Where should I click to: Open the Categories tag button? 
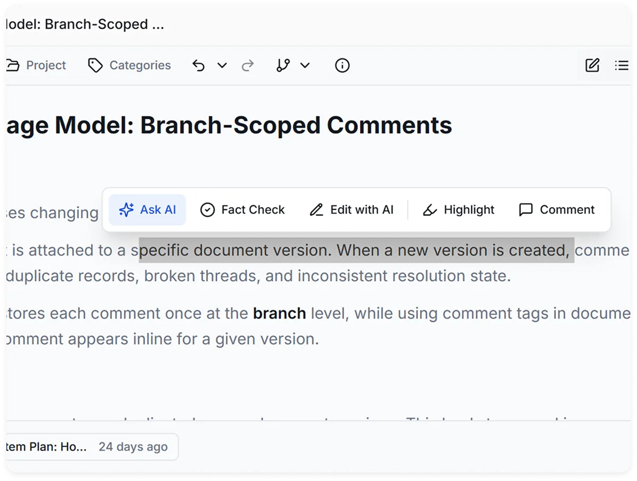pyautogui.click(x=129, y=66)
